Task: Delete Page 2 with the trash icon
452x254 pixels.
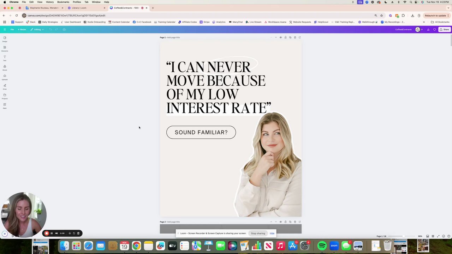Action: tap(295, 222)
